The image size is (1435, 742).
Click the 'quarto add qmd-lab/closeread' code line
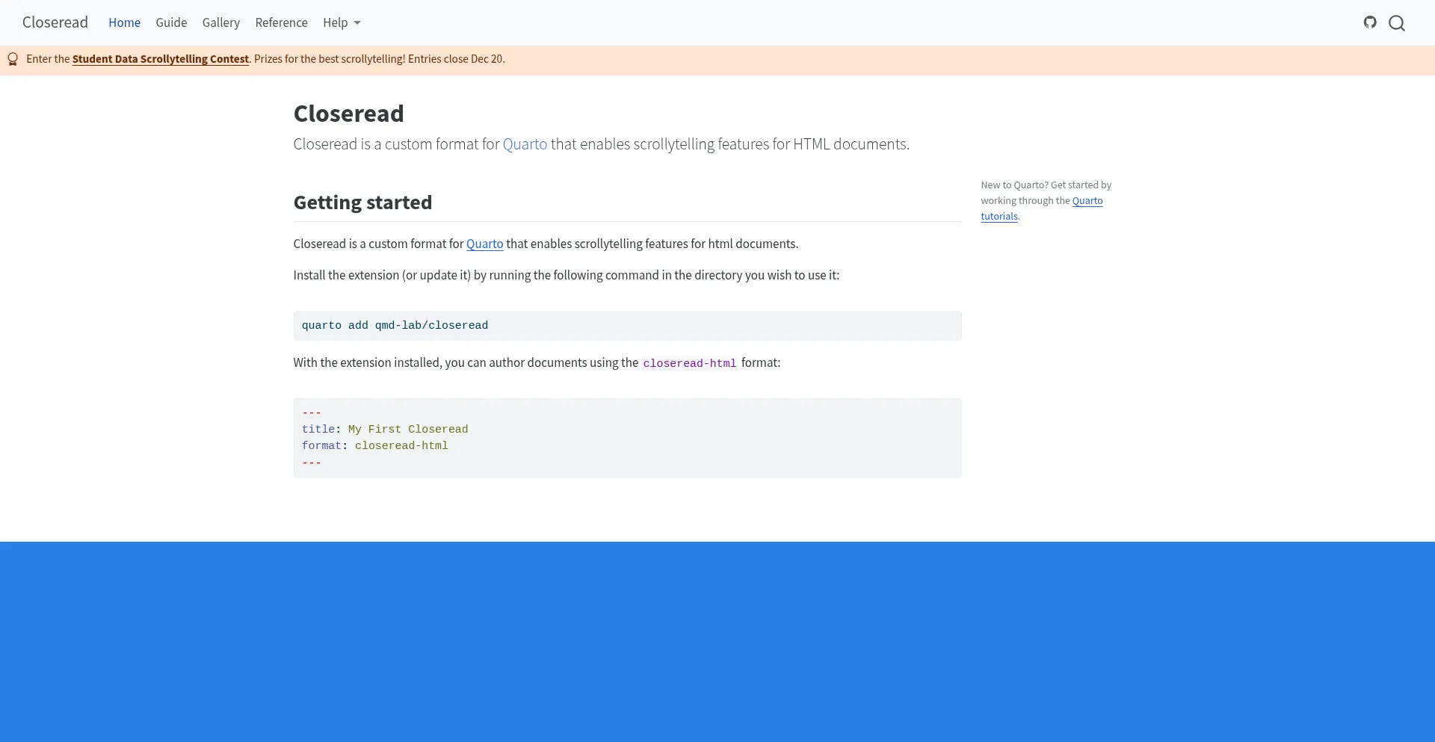(x=395, y=326)
